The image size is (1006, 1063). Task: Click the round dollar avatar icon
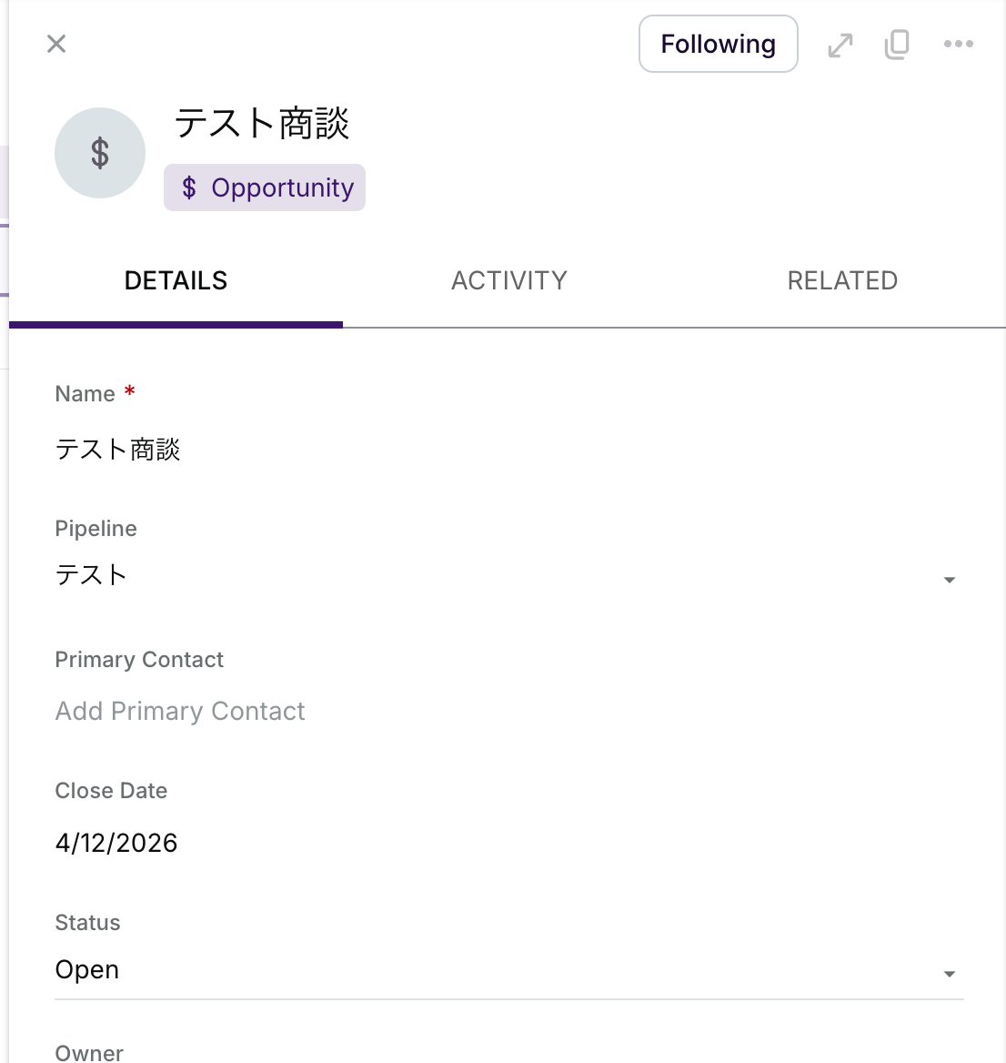100,153
